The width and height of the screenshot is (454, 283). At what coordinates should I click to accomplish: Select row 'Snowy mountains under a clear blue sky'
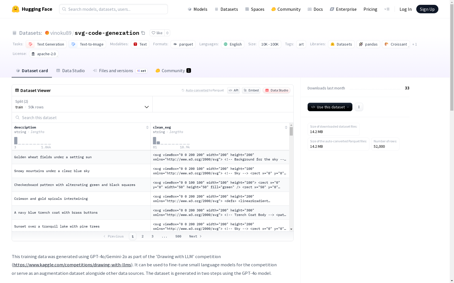(150, 171)
